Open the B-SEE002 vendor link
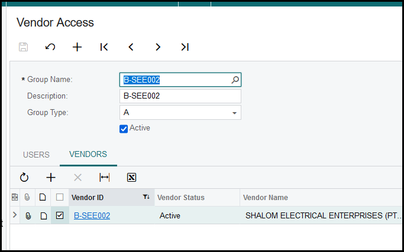The image size is (404, 252). (x=92, y=216)
